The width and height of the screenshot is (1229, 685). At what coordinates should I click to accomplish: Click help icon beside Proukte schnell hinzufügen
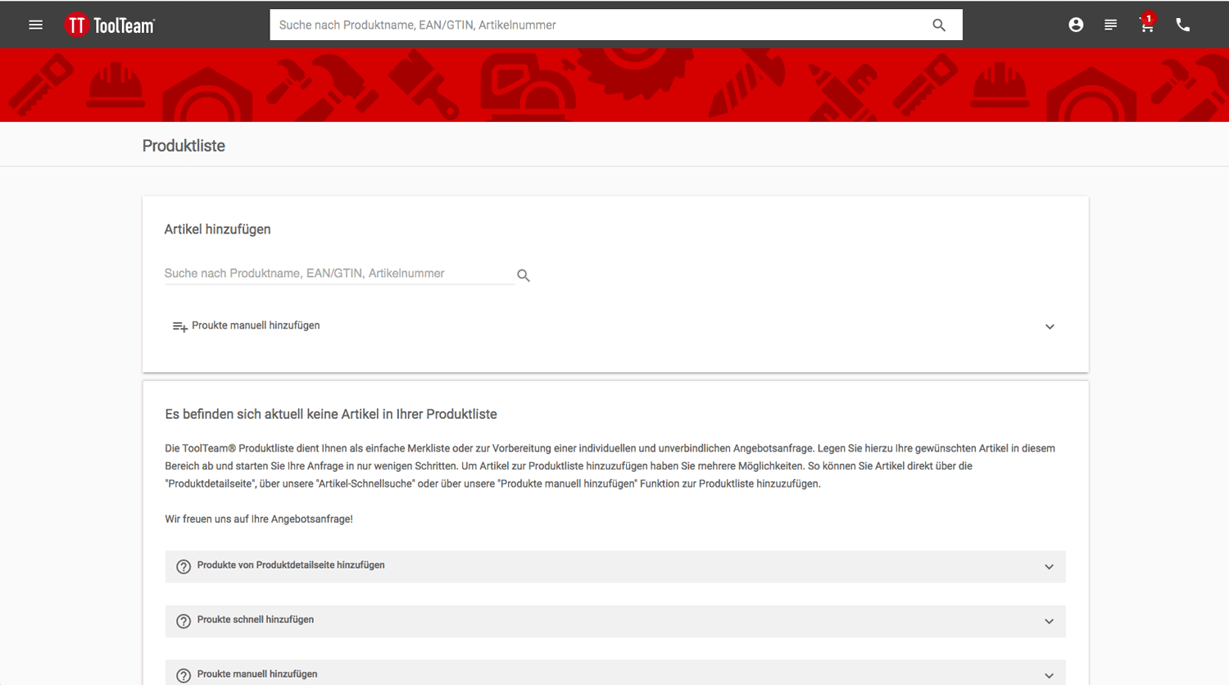(184, 621)
